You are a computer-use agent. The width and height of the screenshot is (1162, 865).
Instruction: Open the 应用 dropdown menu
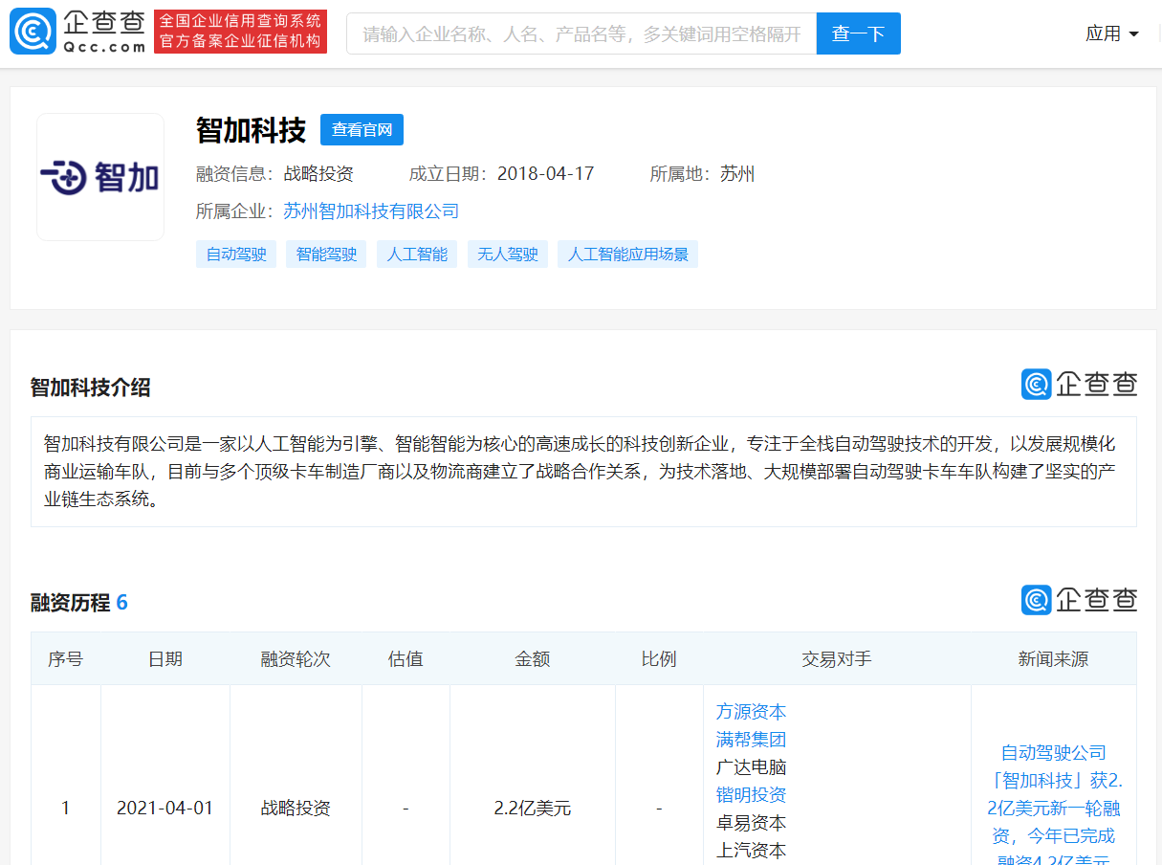(x=1110, y=32)
